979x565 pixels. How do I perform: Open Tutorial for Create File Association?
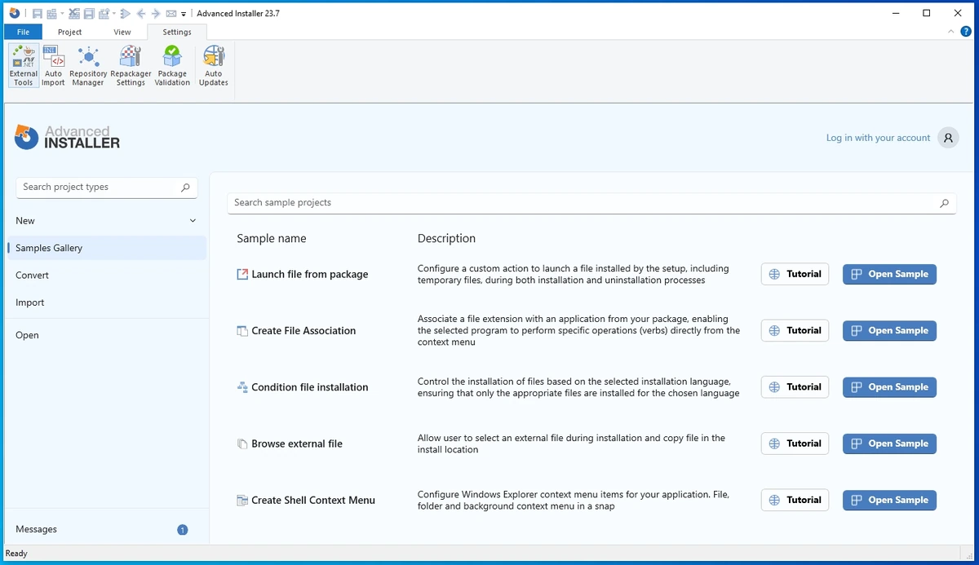pos(795,331)
